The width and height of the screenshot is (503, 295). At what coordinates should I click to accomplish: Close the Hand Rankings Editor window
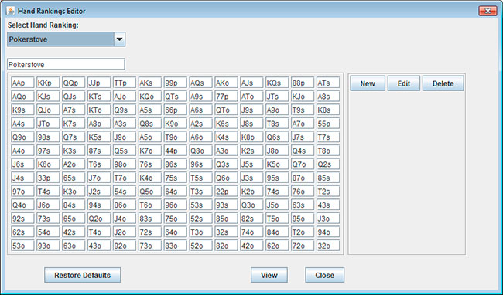488,11
